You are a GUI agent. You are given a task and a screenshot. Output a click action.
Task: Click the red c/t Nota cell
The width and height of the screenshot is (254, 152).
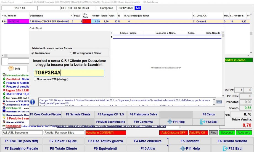(86, 21)
